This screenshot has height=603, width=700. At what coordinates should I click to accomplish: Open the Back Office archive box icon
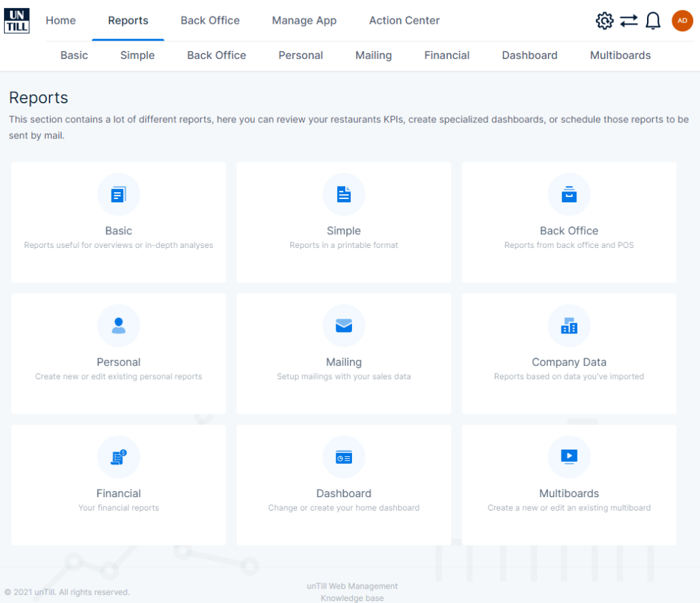[x=569, y=195]
